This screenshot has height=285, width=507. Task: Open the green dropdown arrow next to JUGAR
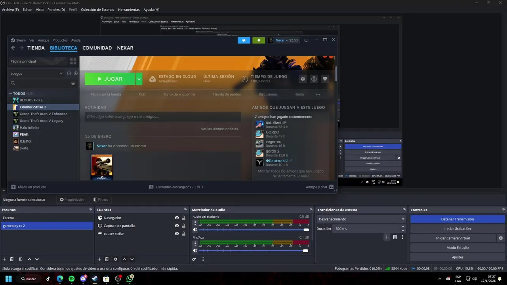tap(139, 79)
